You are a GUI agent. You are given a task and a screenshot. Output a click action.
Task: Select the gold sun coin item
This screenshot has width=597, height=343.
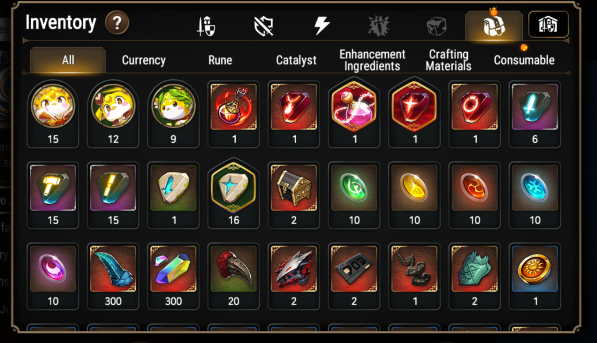535,276
